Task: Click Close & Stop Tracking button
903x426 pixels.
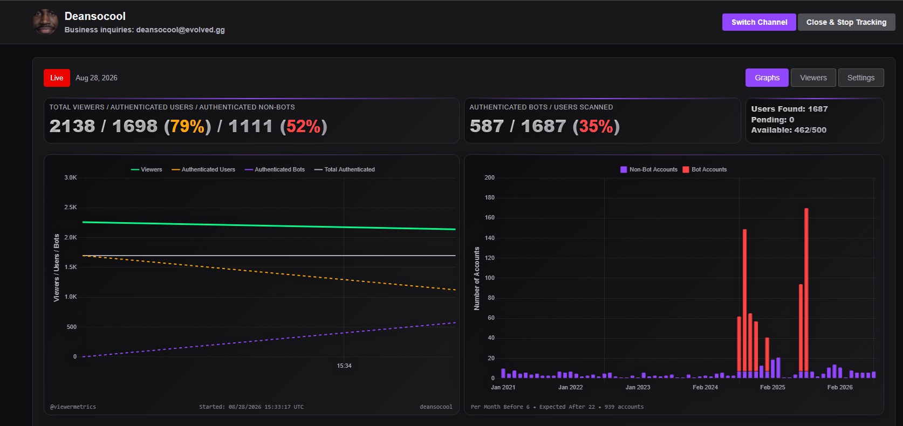Action: click(x=846, y=22)
